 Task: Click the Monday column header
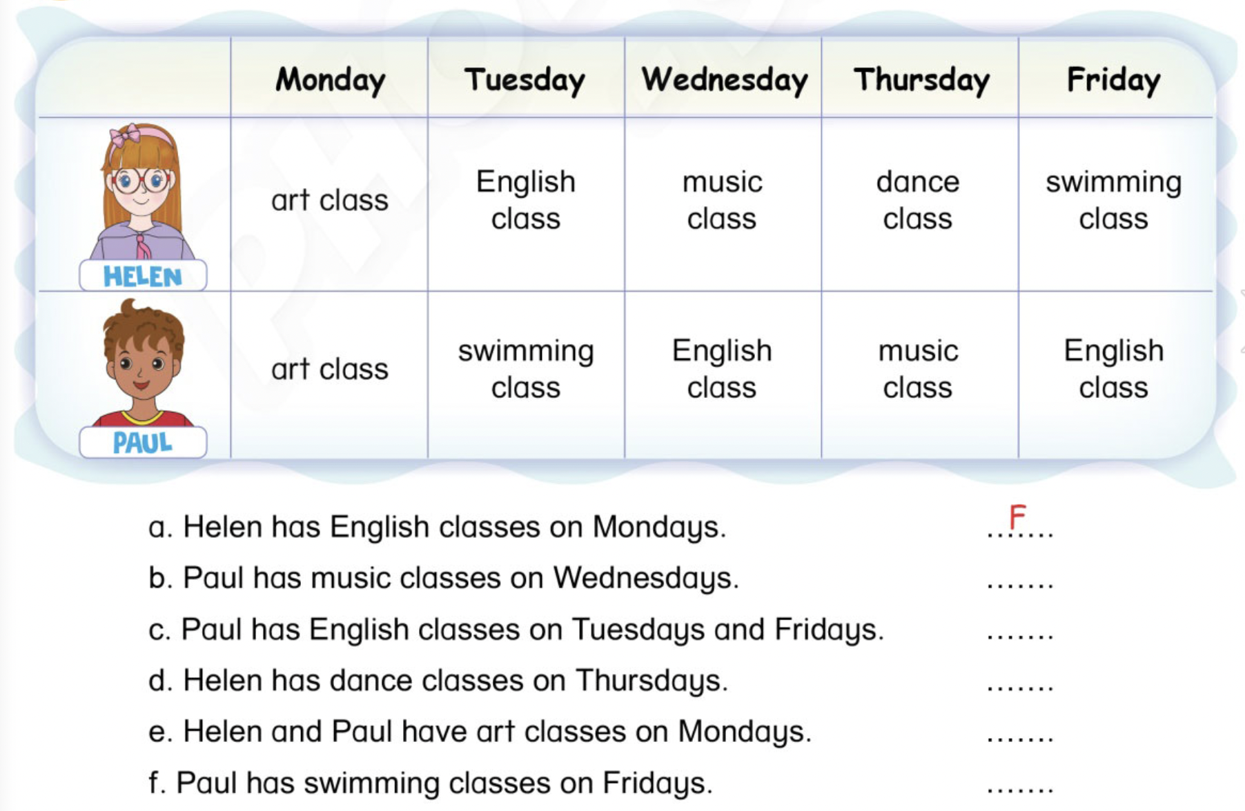pyautogui.click(x=330, y=80)
